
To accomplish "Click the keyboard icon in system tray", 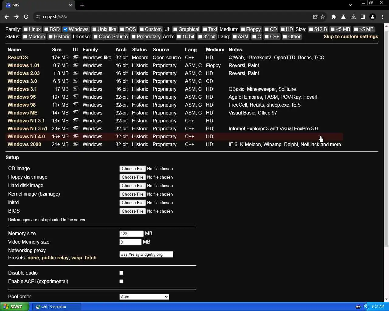I will (358, 307).
